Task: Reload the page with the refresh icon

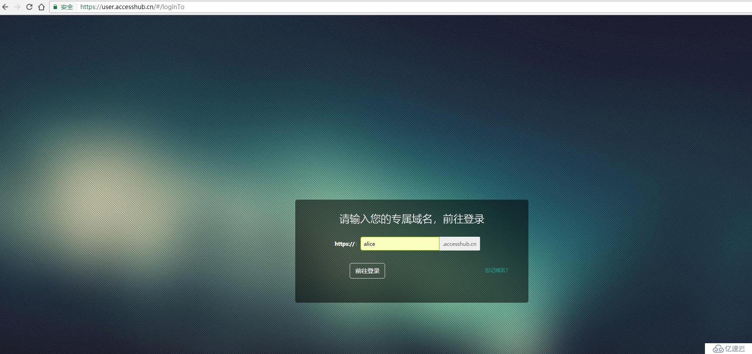Action: [29, 7]
